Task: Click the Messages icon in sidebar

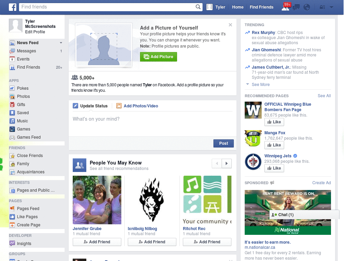Action: point(12,51)
